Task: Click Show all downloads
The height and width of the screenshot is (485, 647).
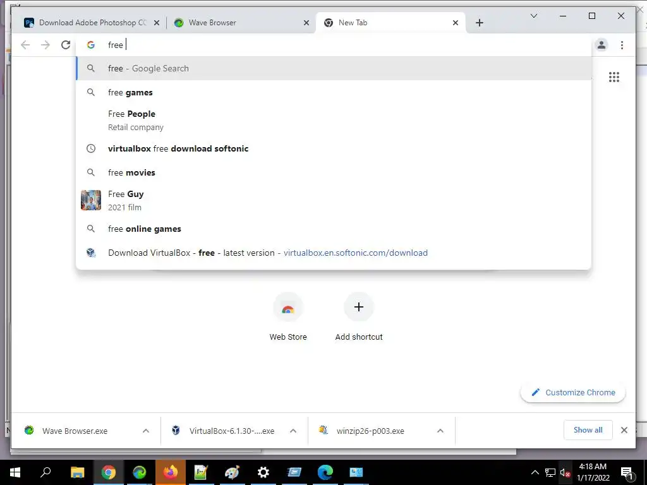Action: click(588, 430)
